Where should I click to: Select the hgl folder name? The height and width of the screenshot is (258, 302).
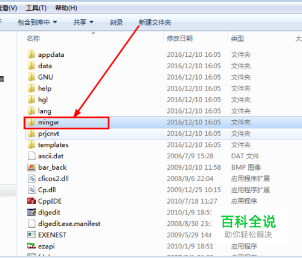pos(43,100)
